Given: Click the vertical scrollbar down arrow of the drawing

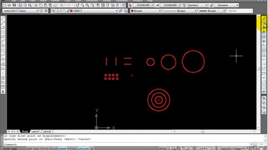Looking at the screenshot, I should pos(258,128).
